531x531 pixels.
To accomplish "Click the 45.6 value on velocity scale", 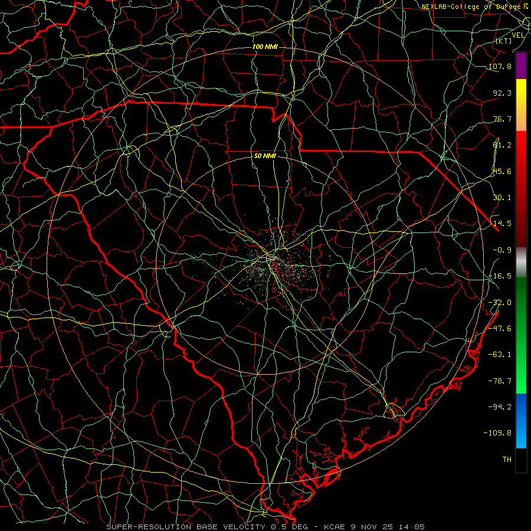I will click(x=502, y=171).
